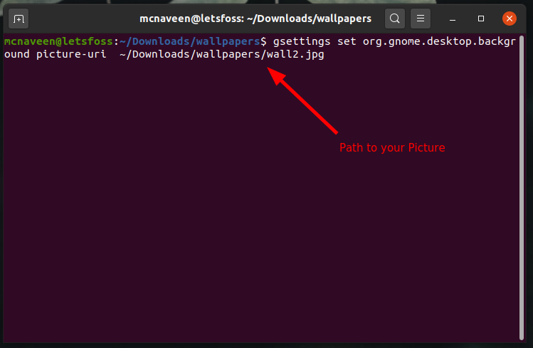Click the word gsettings in the command

(x=302, y=41)
